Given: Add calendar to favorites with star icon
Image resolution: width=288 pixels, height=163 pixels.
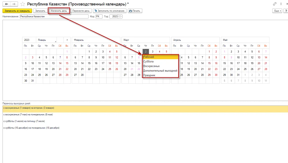Looking at the screenshot, I should point(22,4).
